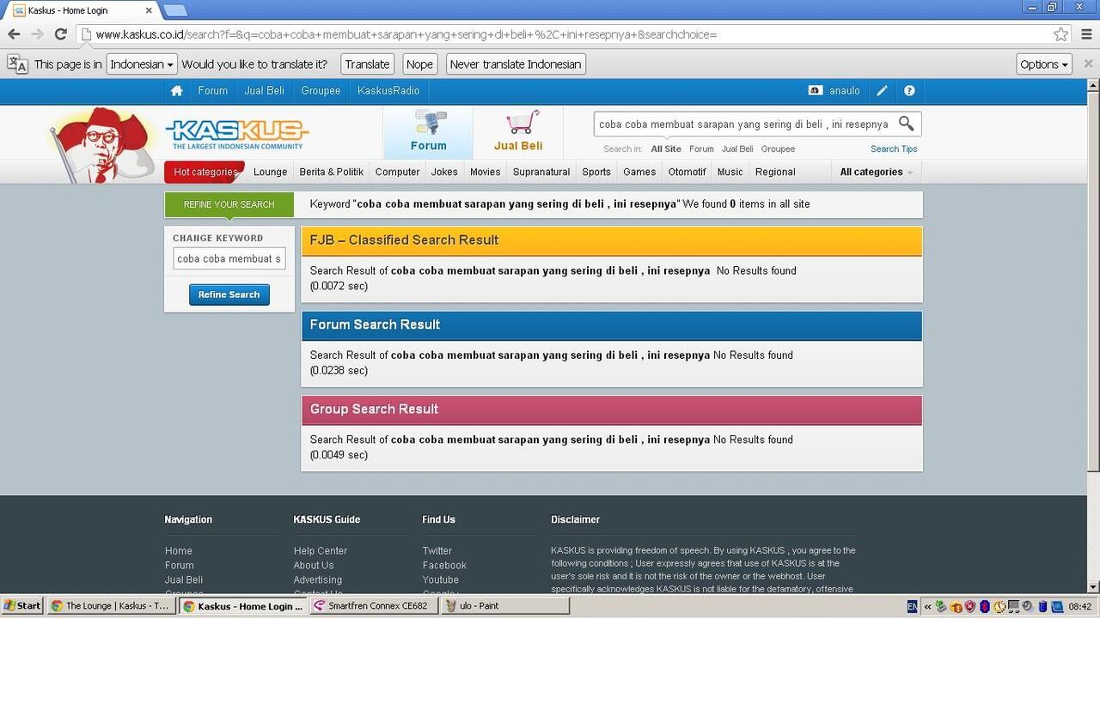Screen dimensions: 1100x728
Task: Click the Translate button
Action: (x=367, y=64)
